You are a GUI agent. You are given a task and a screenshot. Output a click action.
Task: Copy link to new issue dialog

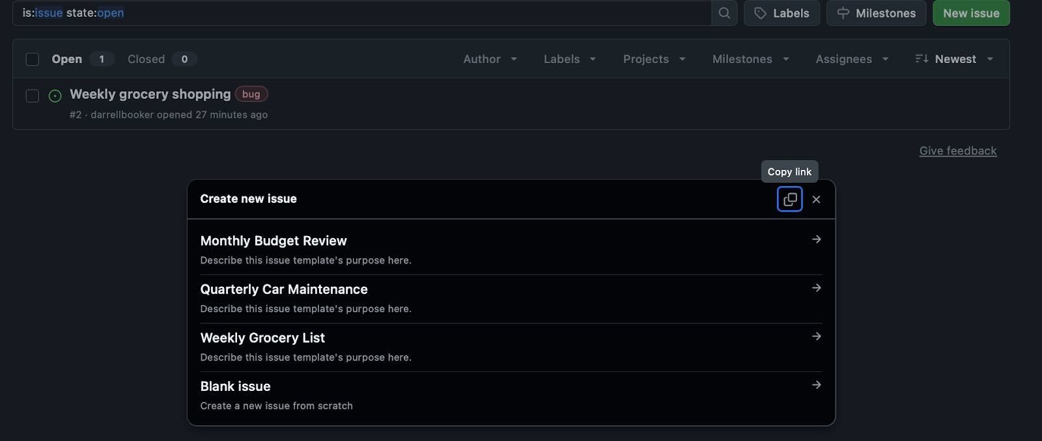pos(790,199)
